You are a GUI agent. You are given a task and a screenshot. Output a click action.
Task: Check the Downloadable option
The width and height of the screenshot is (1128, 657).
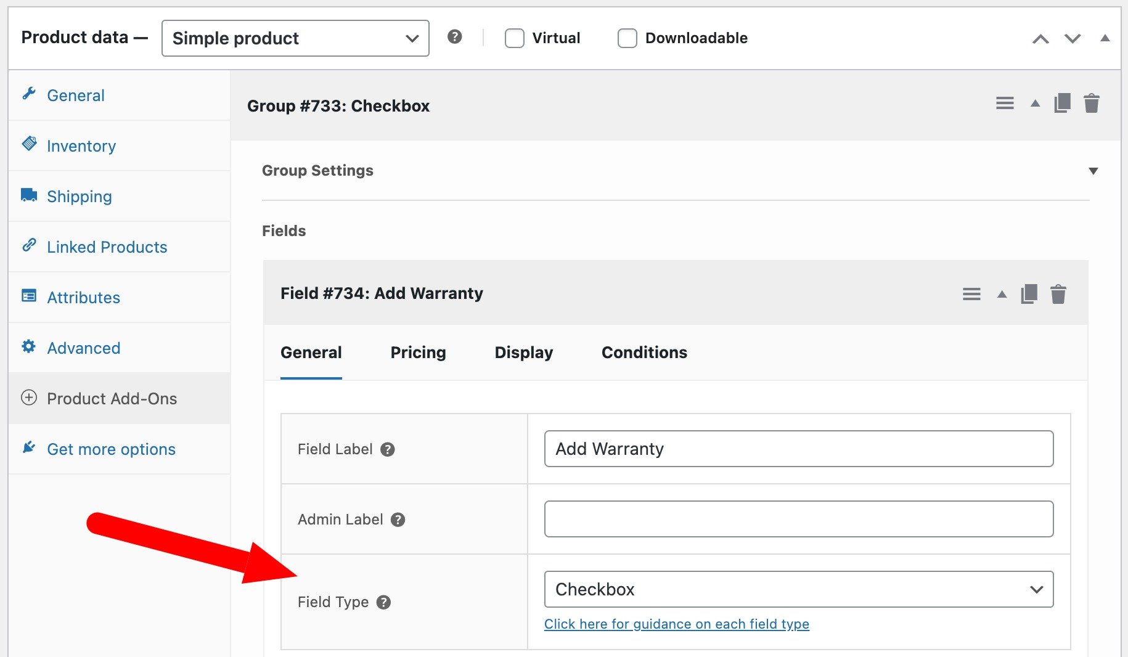click(627, 38)
